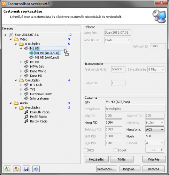Click the green arrow icon at M1 HD (AC3,hun)
The width and height of the screenshot is (169, 175).
(x=31, y=53)
